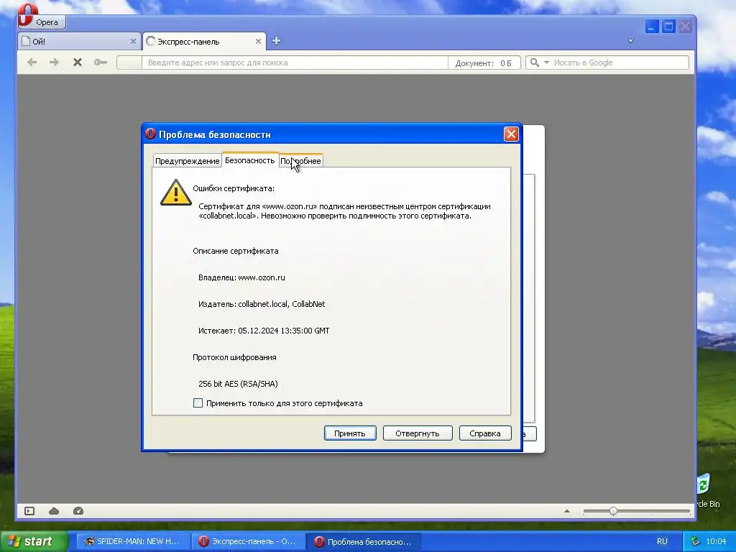
Task: Open the Opera Link cloud icon
Action: (54, 511)
